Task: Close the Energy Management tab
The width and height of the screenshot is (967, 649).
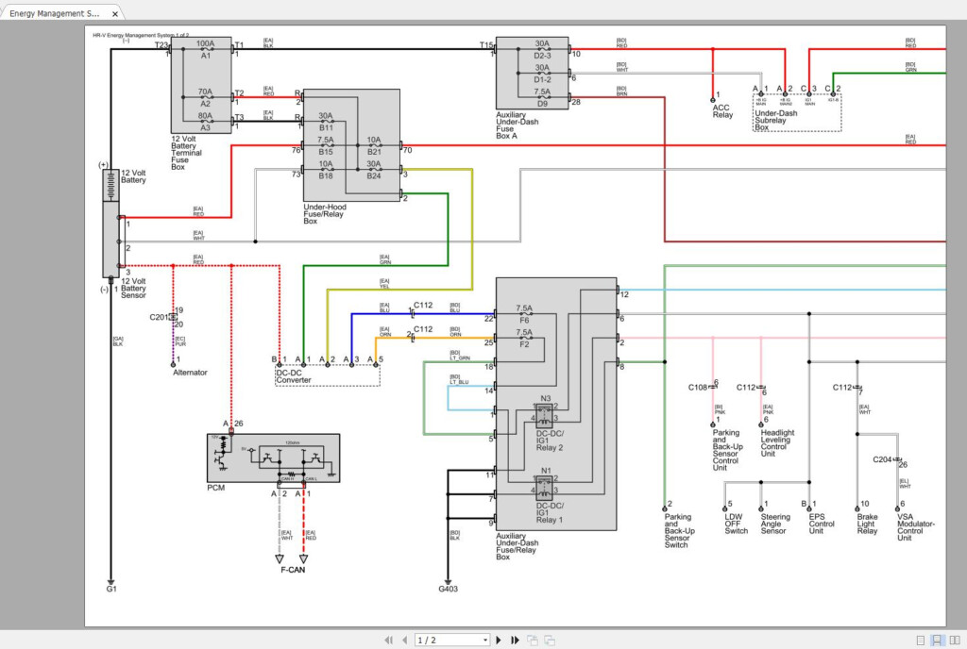Action: [114, 13]
